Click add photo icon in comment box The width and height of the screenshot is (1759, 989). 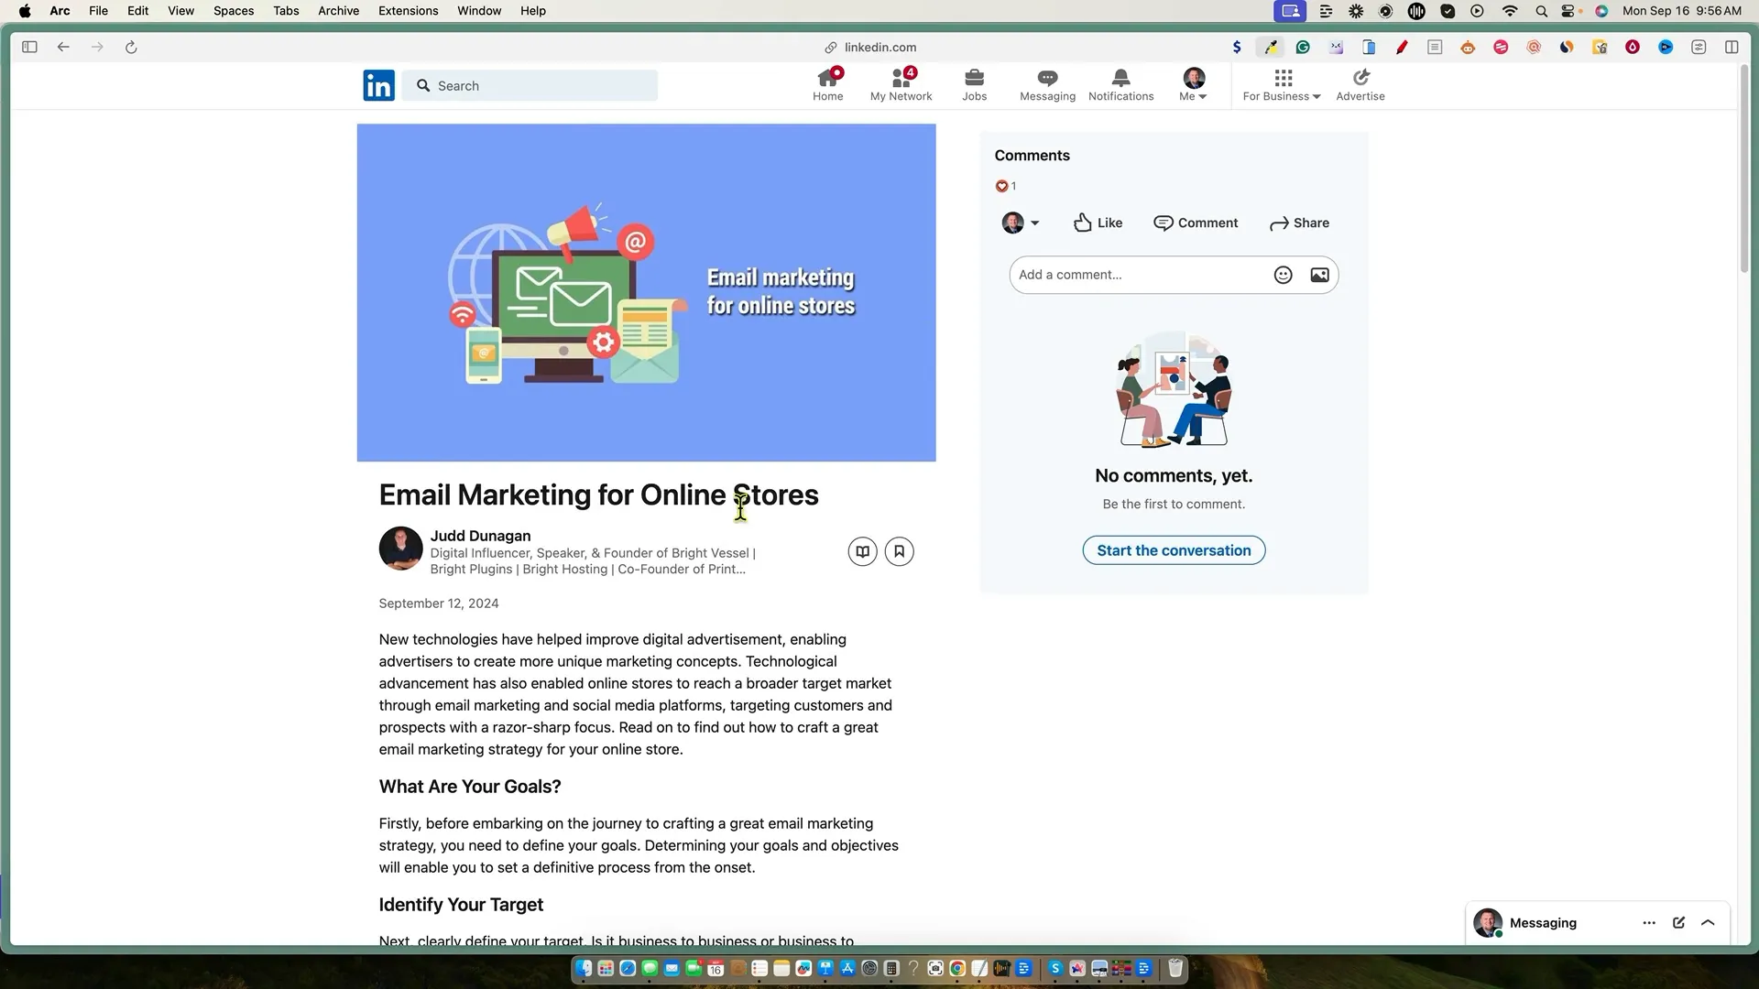click(x=1319, y=275)
